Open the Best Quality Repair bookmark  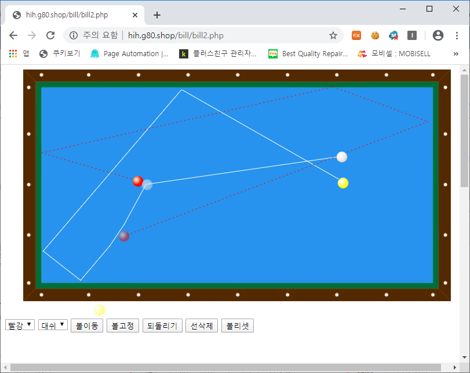pos(308,54)
